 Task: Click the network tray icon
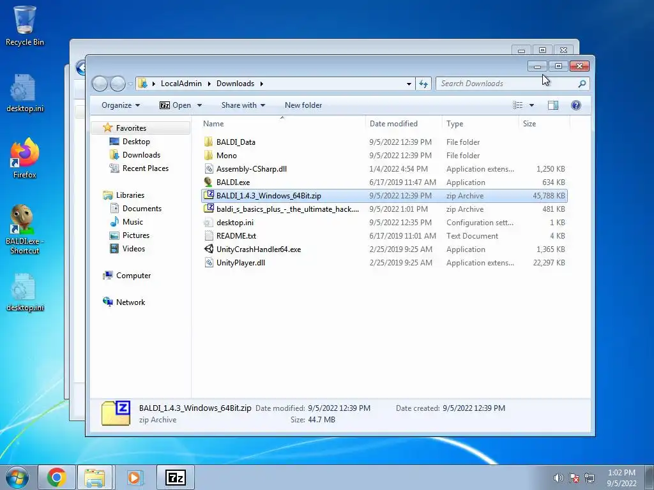point(589,478)
